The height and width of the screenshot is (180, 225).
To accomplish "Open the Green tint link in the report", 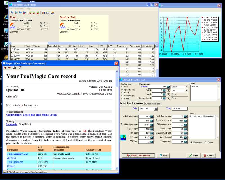I will [x=29, y=115].
